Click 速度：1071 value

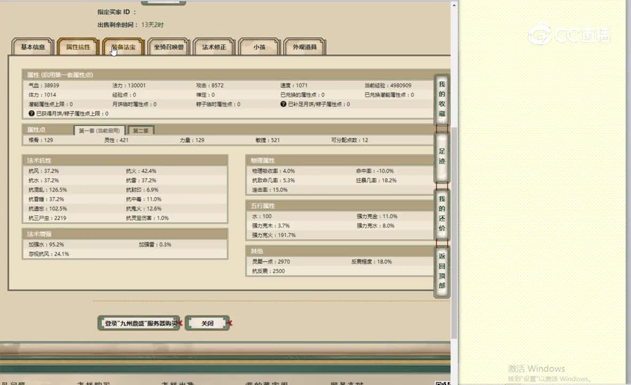[294, 85]
